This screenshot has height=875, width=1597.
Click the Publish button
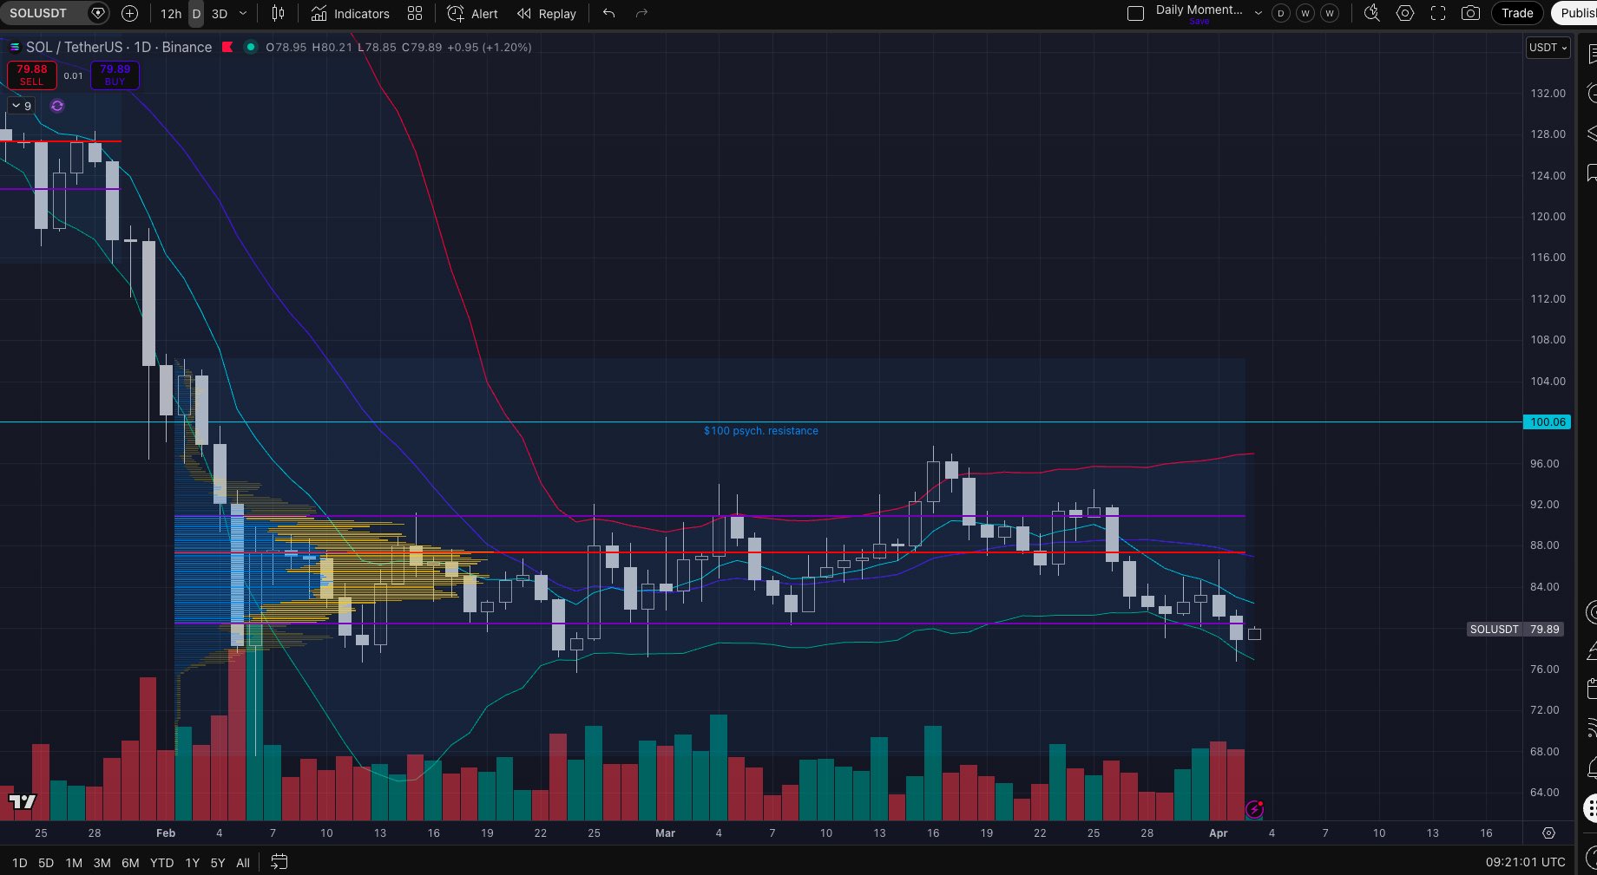coord(1575,13)
